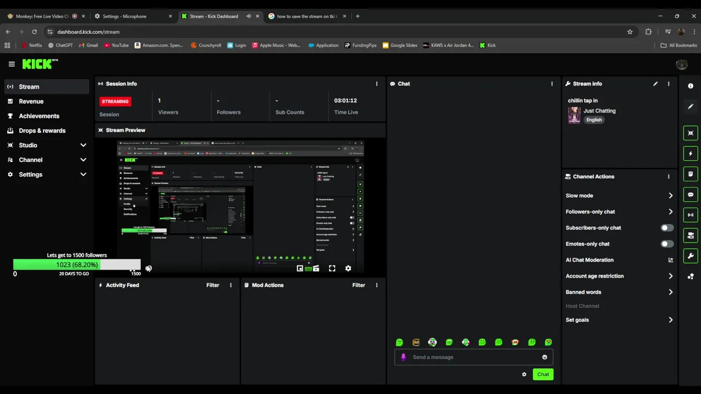Open Drops & rewards in the left sidebar
This screenshot has height=394, width=701.
click(x=47, y=131)
